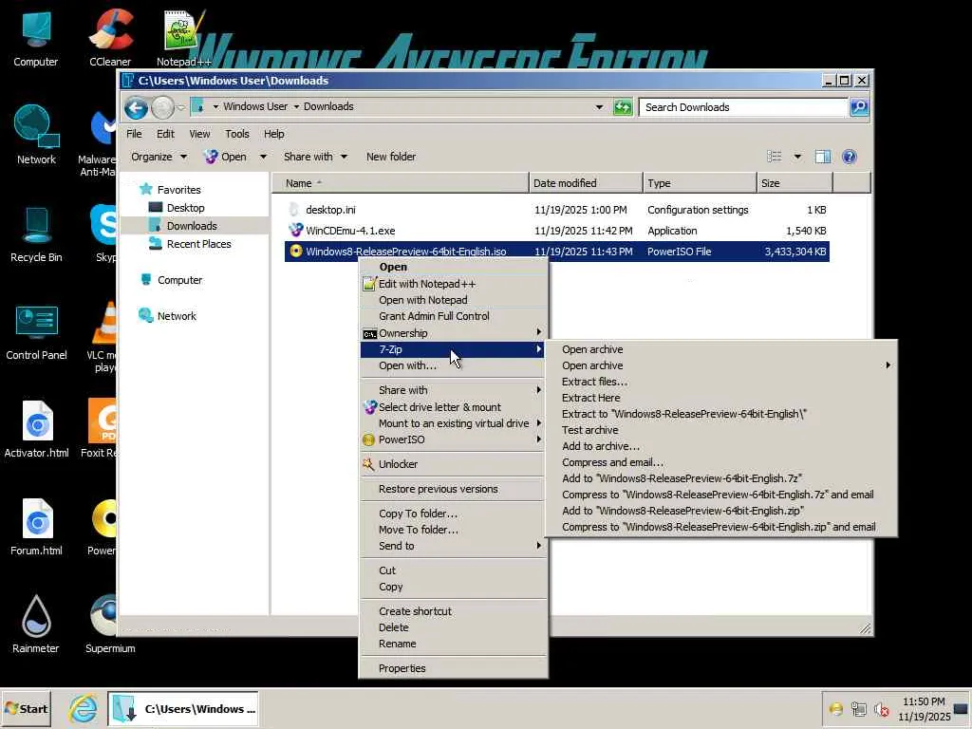This screenshot has height=729, width=972.
Task: Click the blue Help question icon
Action: click(x=850, y=157)
